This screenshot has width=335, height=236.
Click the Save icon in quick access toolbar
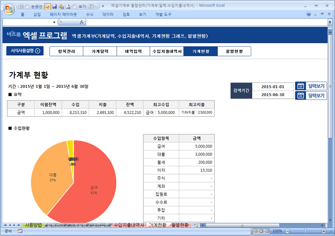[x=54, y=6]
